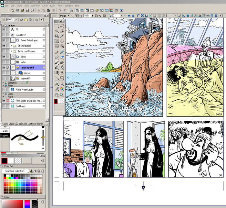226x208 pixels.
Task: Select the Lasso tool
Action: tap(62, 26)
